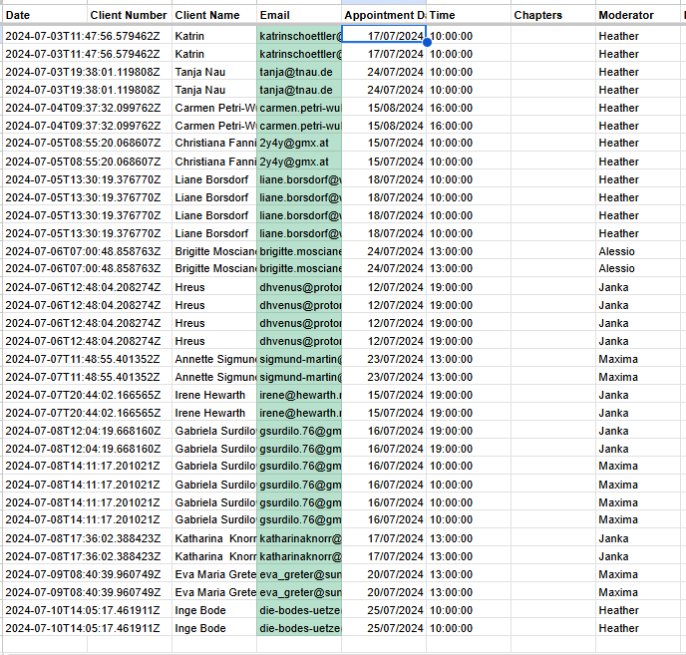
Task: Select the first Annette Sigmund name cell
Action: pos(214,359)
